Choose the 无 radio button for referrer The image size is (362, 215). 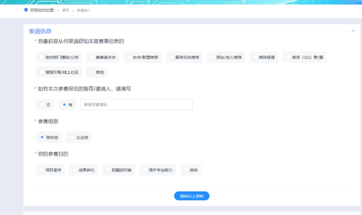(x=42, y=105)
